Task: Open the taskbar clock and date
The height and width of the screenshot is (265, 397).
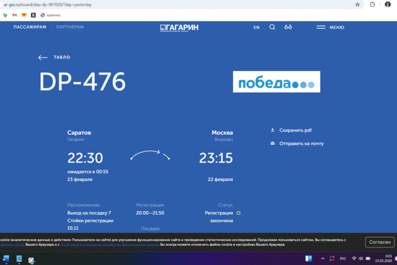Action: click(x=388, y=258)
